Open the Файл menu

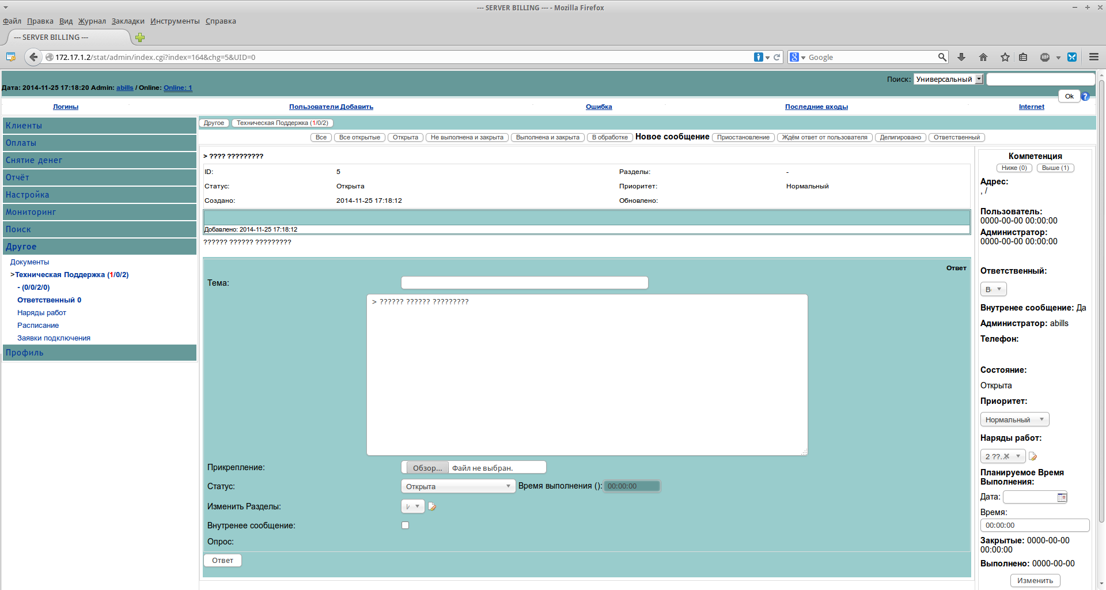tap(12, 21)
